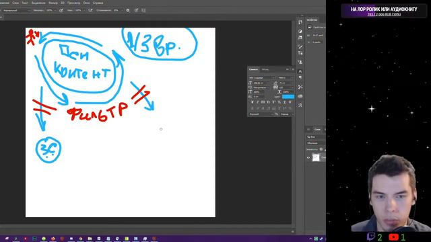Open the half-circle Adjustments panel icon
This screenshot has height=242, width=431.
click(300, 31)
